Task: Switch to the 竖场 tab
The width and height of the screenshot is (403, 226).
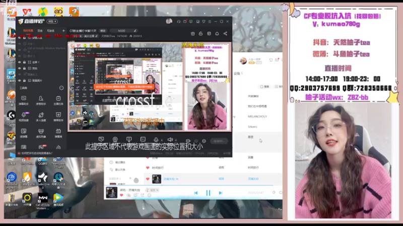Action: click(40, 31)
